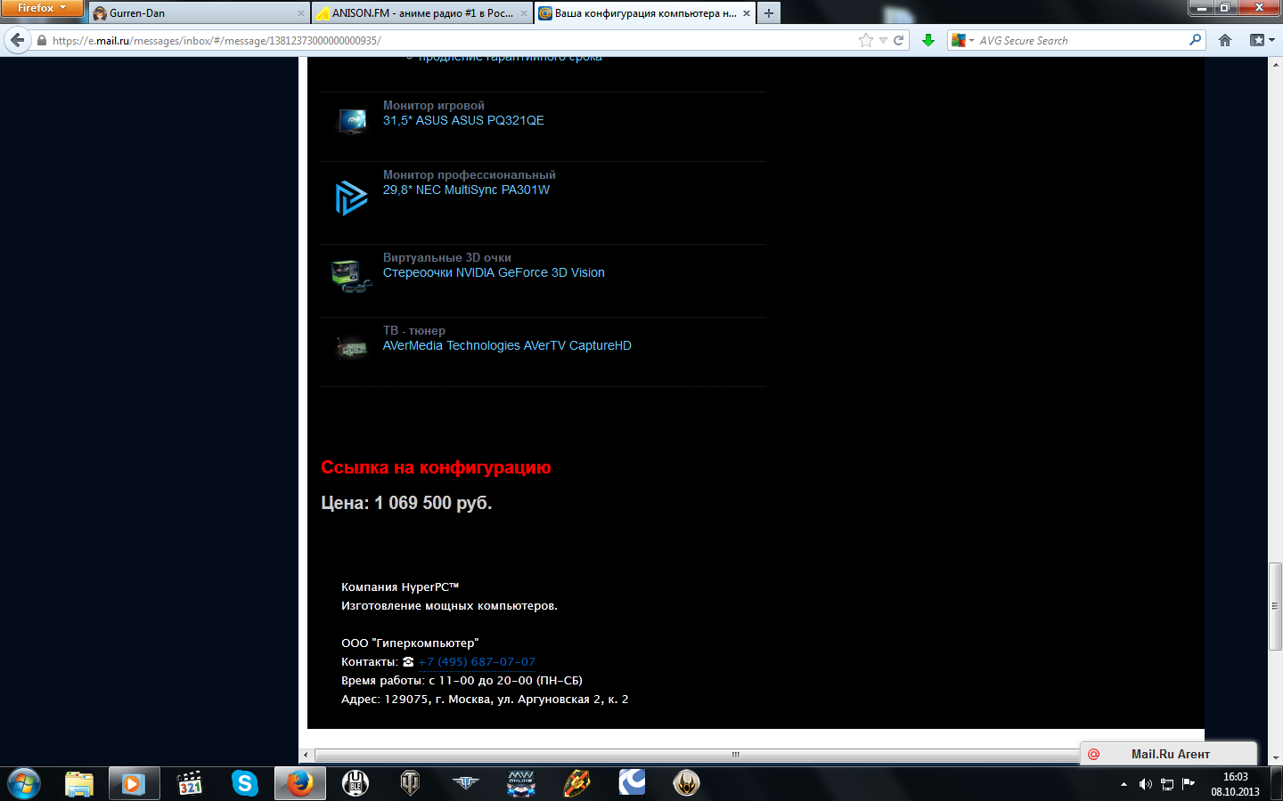Open the 31,5" ASUS ASUS PQ321QE link
Image resolution: width=1283 pixels, height=801 pixels.
point(463,120)
